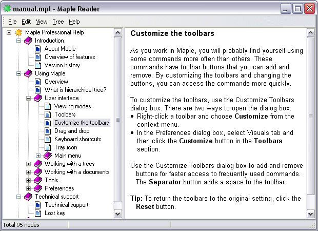The height and width of the screenshot is (231, 318).
Task: Open the Edit menu
Action: (x=26, y=22)
